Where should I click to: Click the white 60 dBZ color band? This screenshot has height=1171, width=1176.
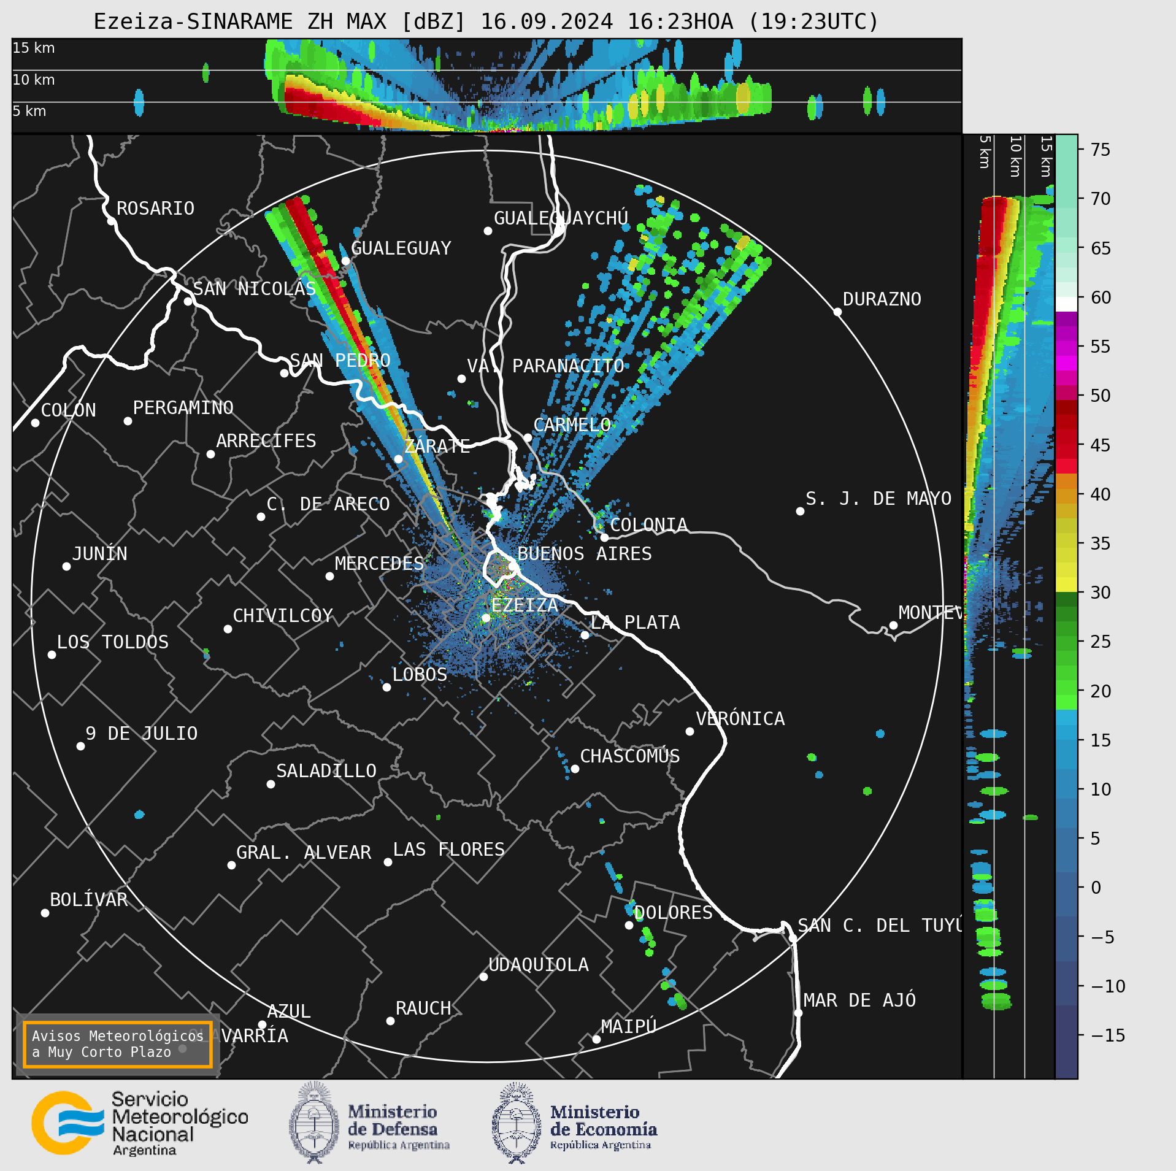point(1066,304)
